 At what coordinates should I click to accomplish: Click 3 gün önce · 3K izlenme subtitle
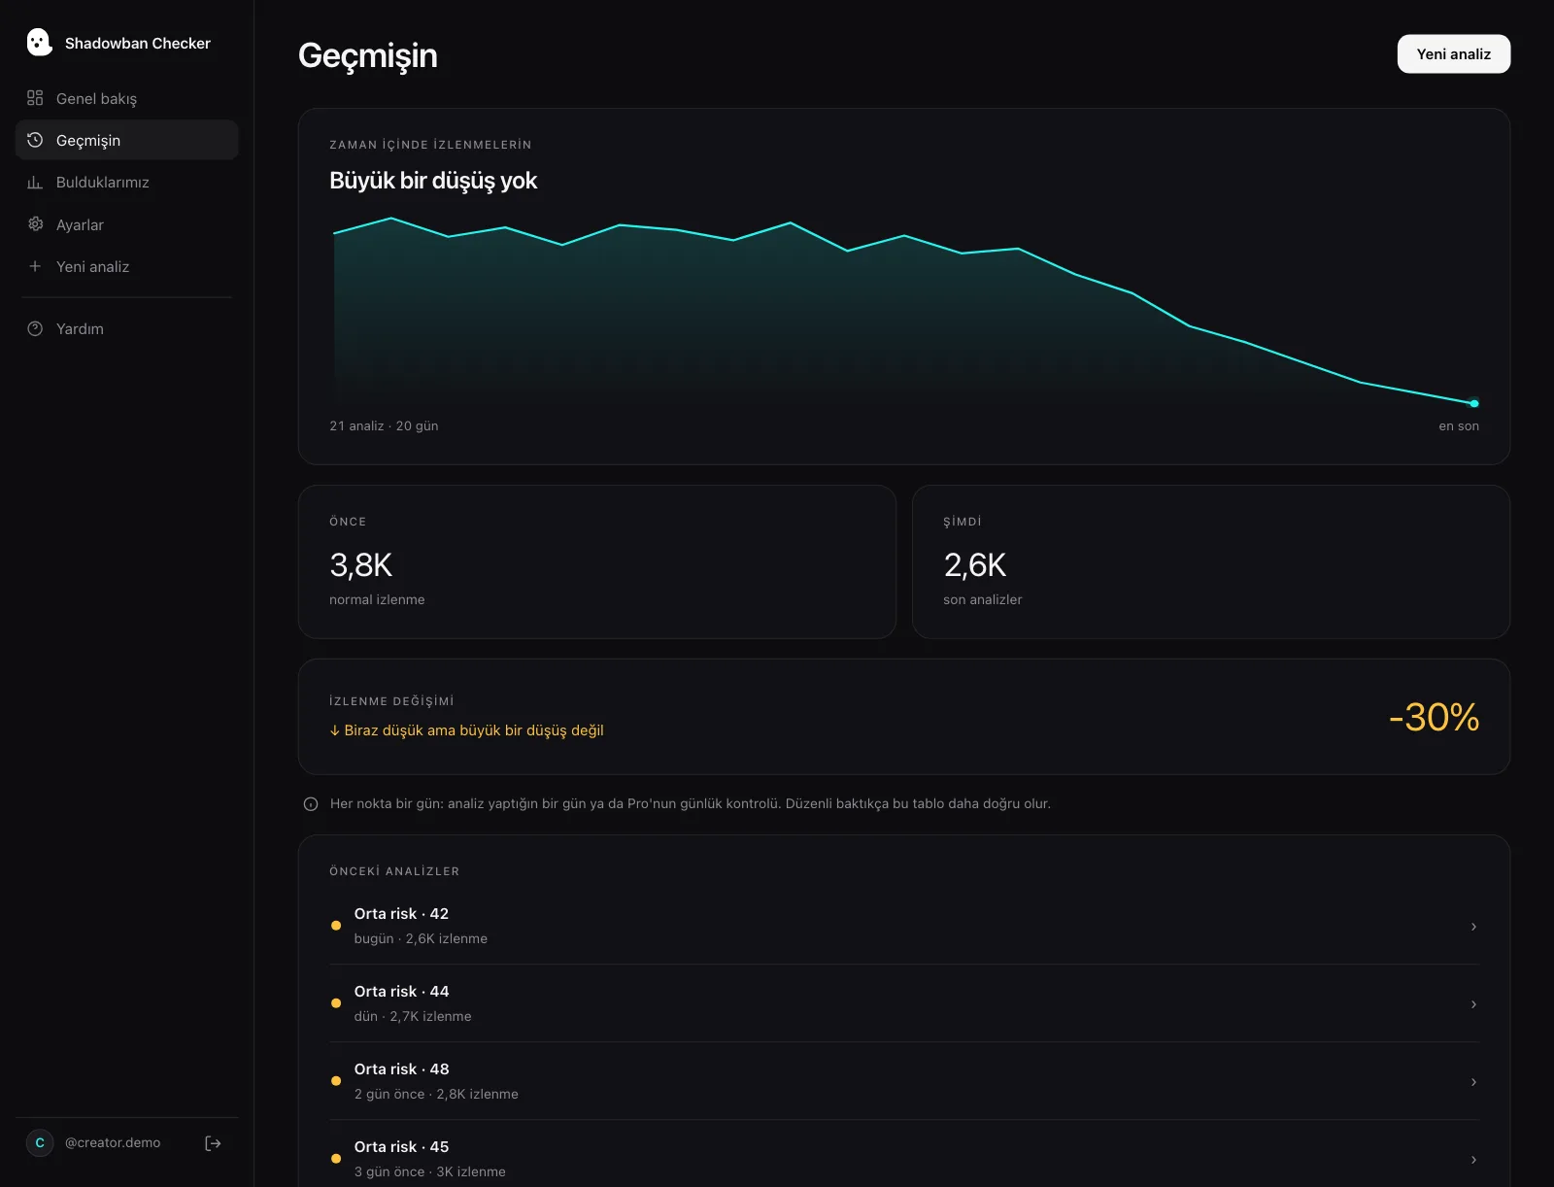(429, 1172)
